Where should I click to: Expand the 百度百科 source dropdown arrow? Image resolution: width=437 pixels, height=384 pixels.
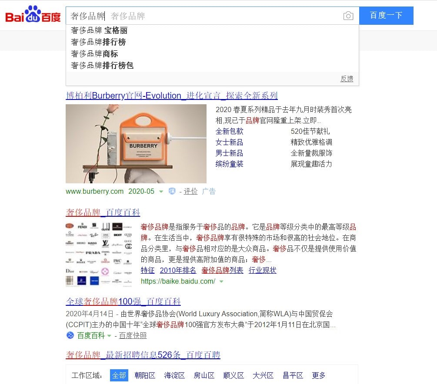(109, 336)
